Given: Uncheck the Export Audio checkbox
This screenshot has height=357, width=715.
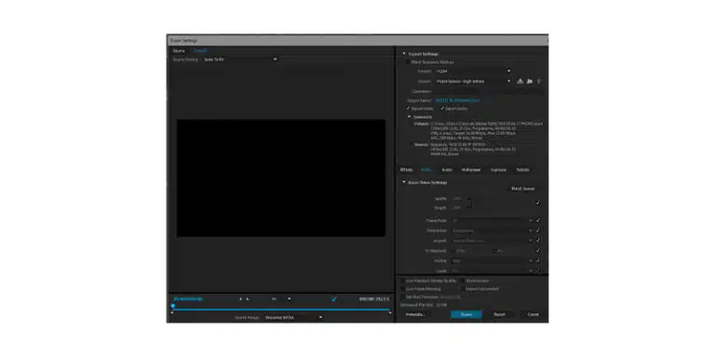Looking at the screenshot, I should pyautogui.click(x=442, y=109).
